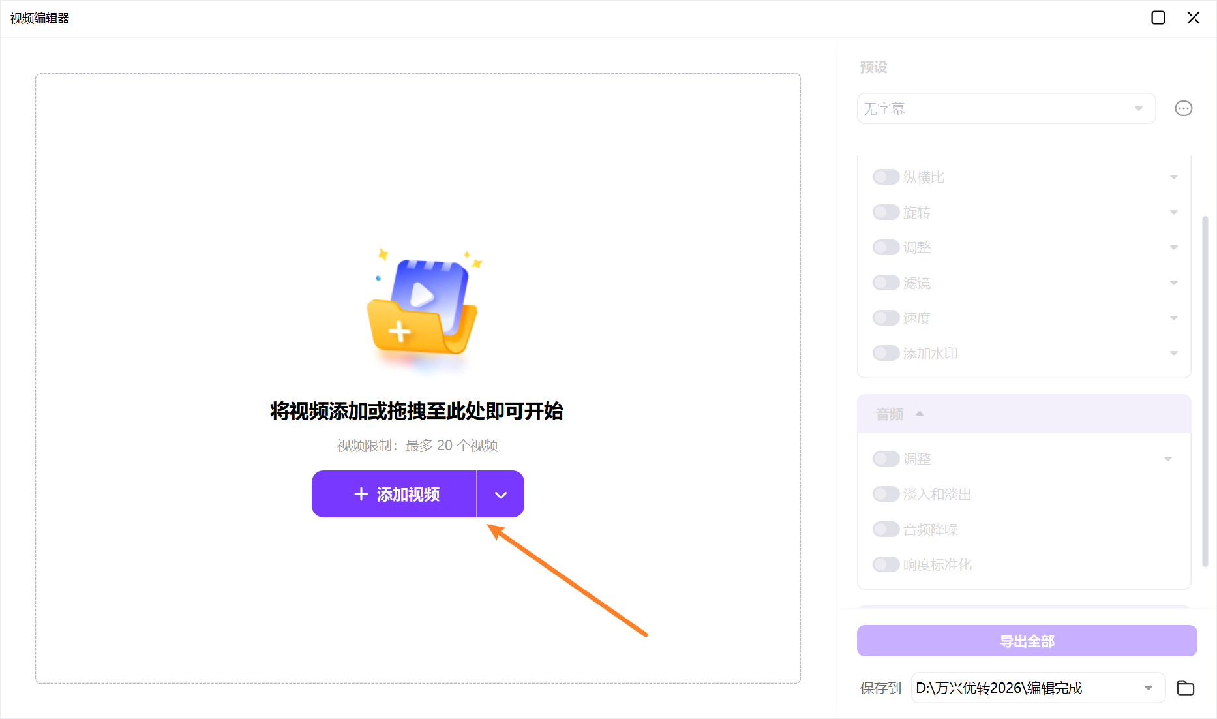This screenshot has width=1217, height=719.
Task: Turn on 淡入和淡出 for audio
Action: pyautogui.click(x=886, y=493)
